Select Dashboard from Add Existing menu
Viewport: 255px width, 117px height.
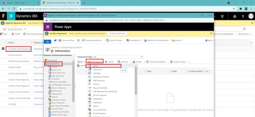(x=98, y=99)
